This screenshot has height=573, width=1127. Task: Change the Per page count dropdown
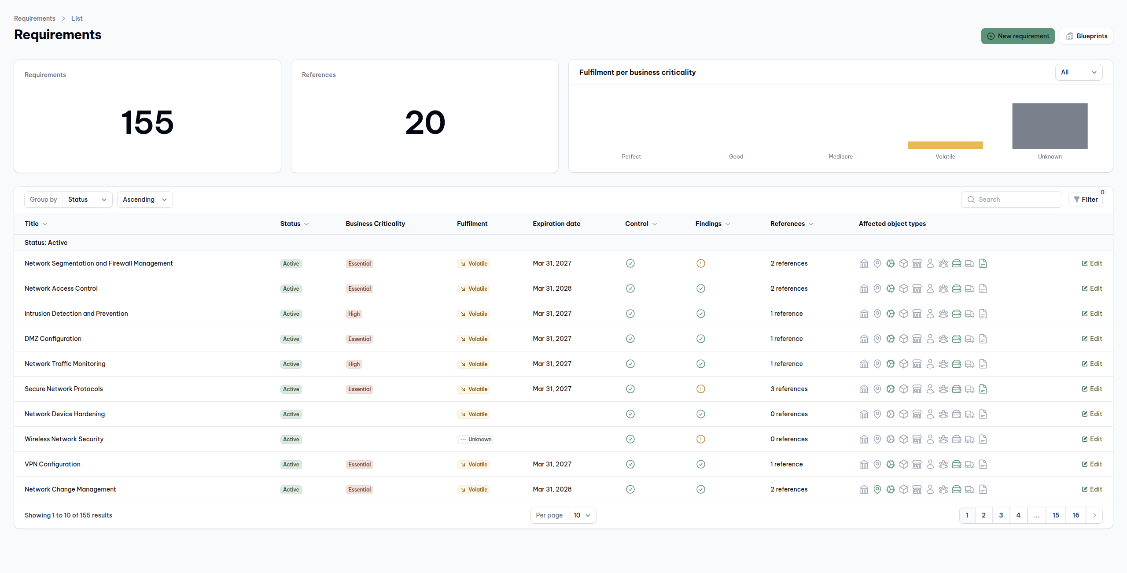(x=582, y=515)
